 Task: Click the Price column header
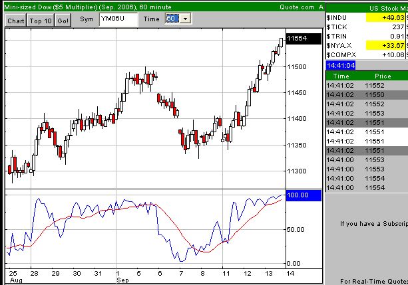coord(383,76)
